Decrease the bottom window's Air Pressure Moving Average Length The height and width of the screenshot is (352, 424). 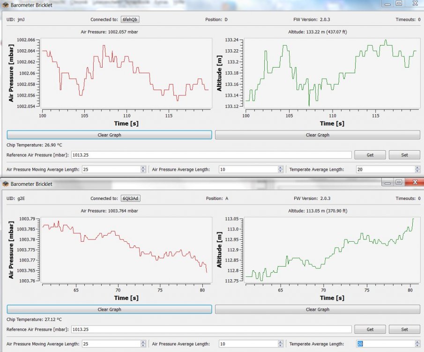[143, 346]
